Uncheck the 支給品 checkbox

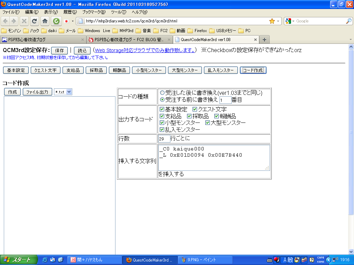coord(162,116)
